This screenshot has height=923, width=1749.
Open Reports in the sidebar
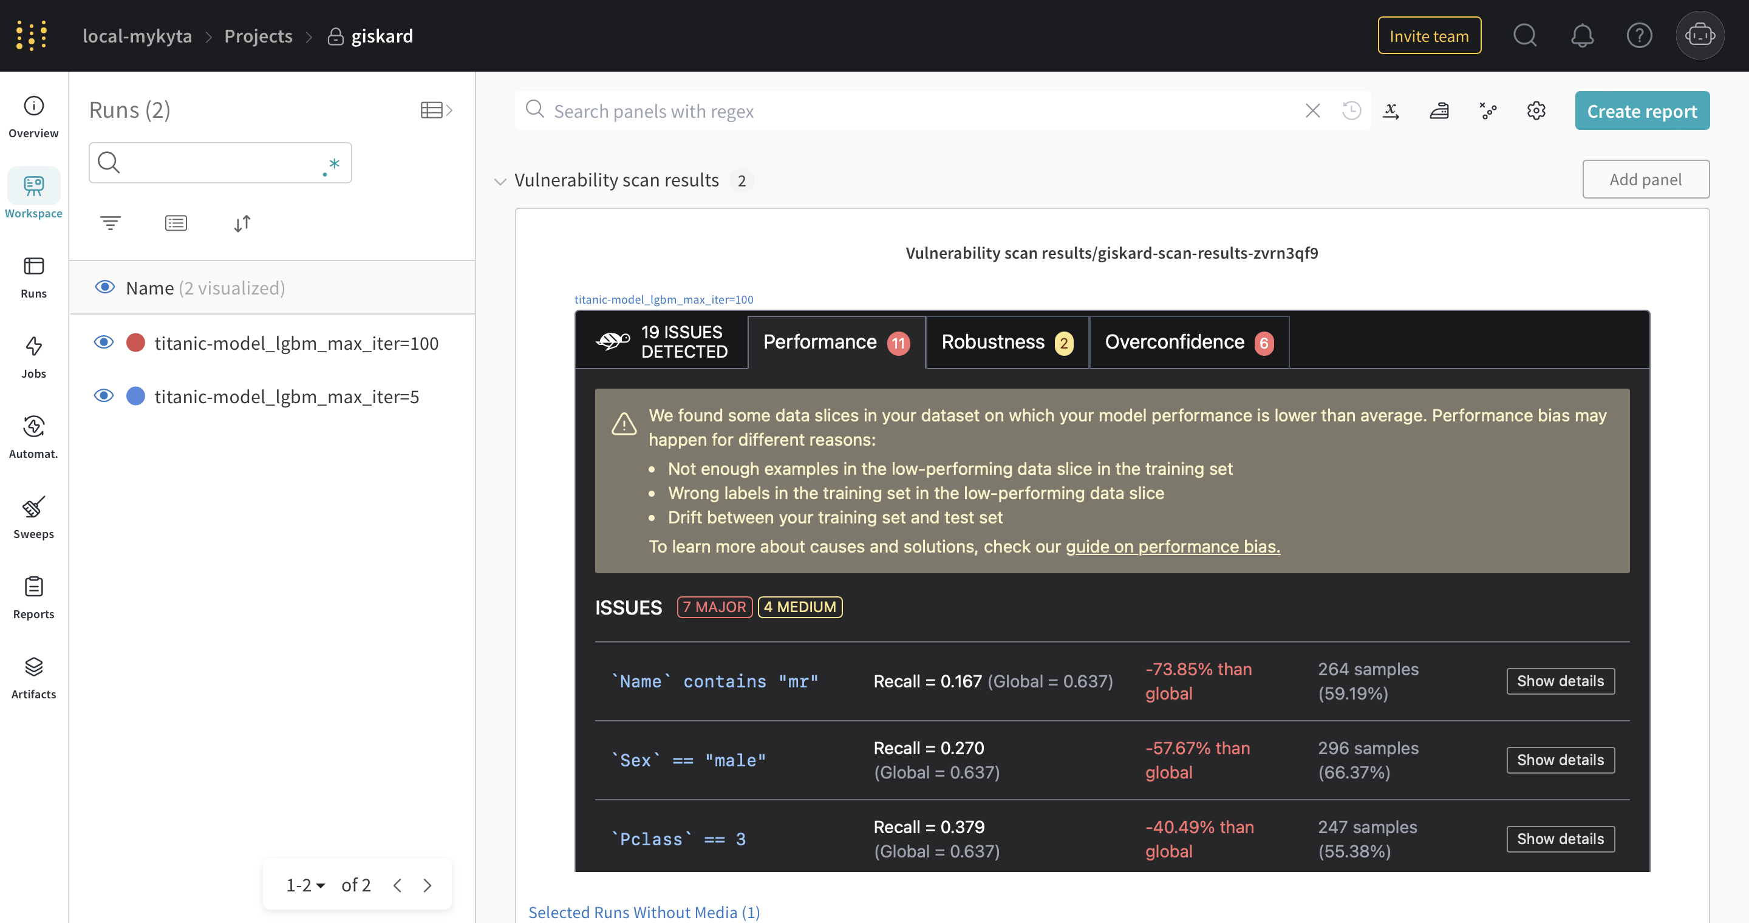(x=33, y=598)
